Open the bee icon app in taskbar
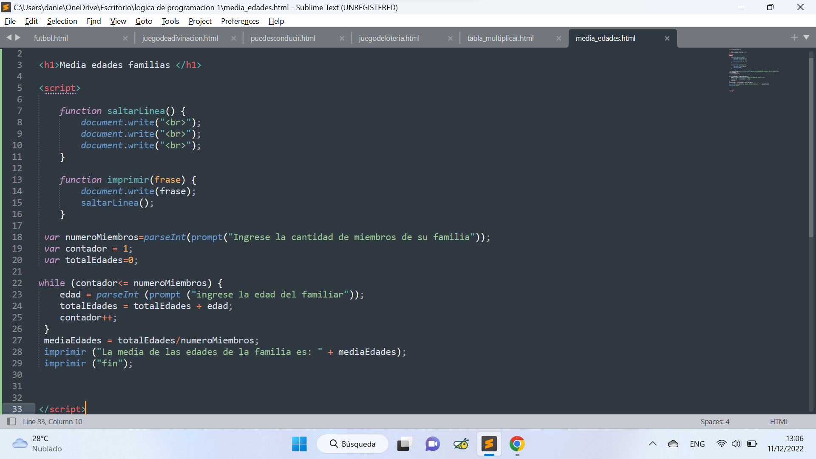The image size is (816, 459). pyautogui.click(x=461, y=444)
